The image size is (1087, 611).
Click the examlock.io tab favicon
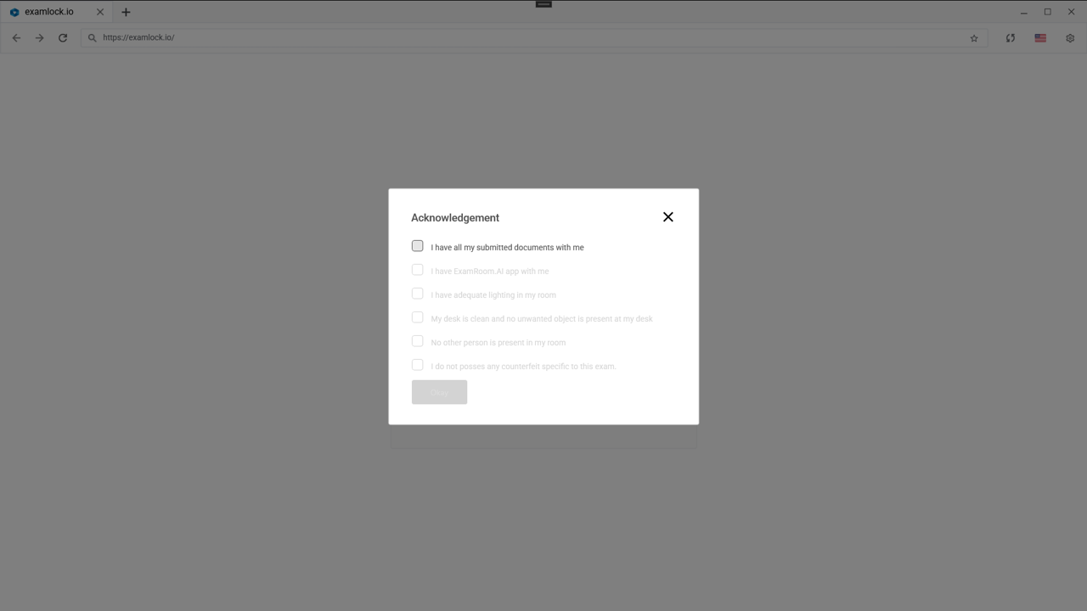[x=14, y=12]
